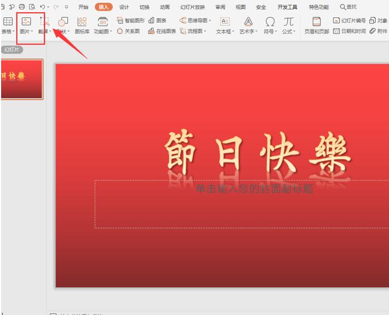Open the 图标库 icon library
Screen dimensions: 389x315
(x=82, y=25)
